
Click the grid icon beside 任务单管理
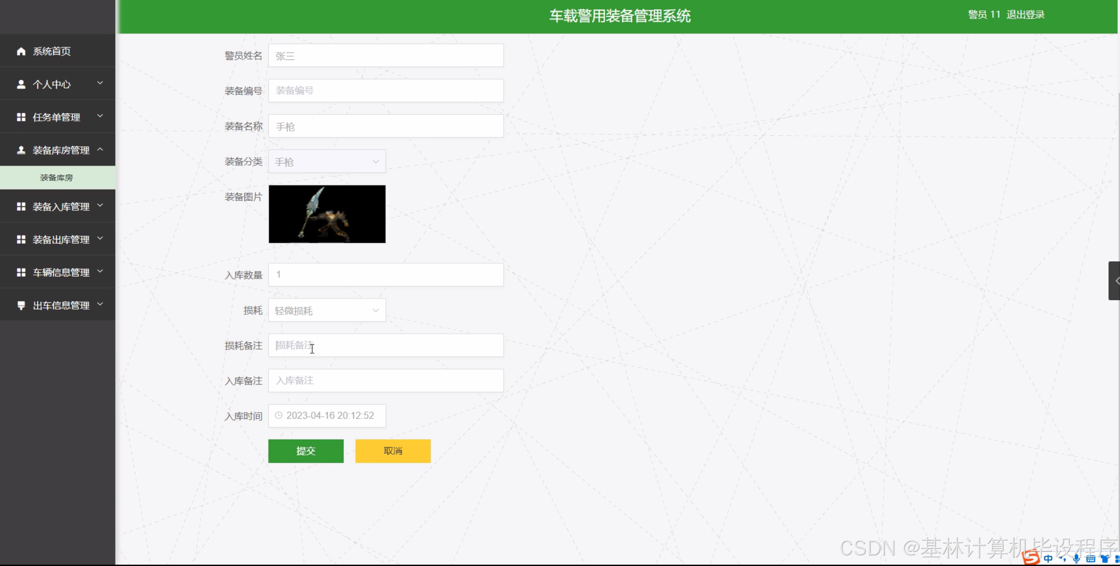coord(21,117)
